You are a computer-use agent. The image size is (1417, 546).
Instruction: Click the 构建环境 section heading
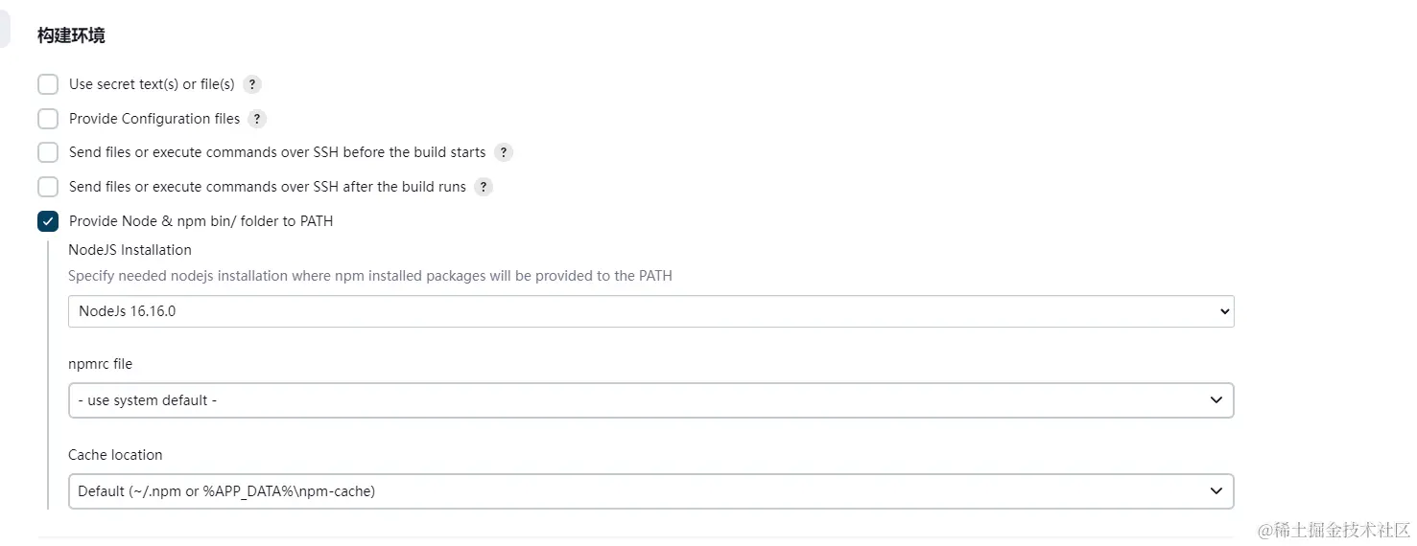point(71,35)
